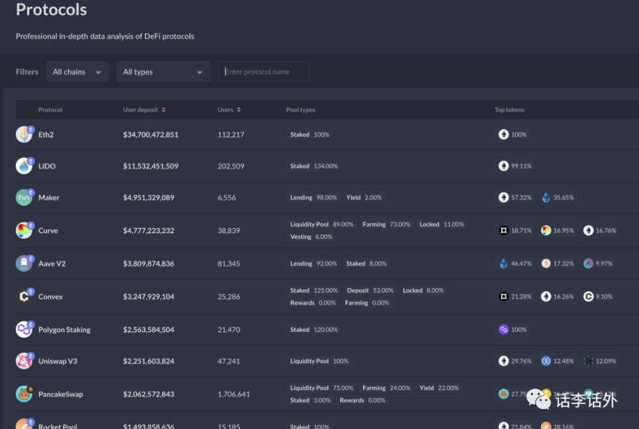Click the MATIC token icon in Polygon Staking row

click(504, 329)
